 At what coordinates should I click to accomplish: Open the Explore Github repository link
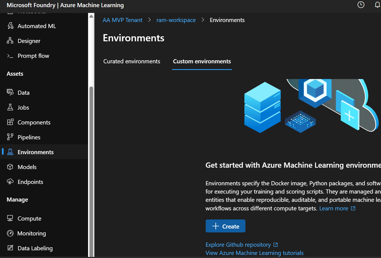pyautogui.click(x=238, y=245)
